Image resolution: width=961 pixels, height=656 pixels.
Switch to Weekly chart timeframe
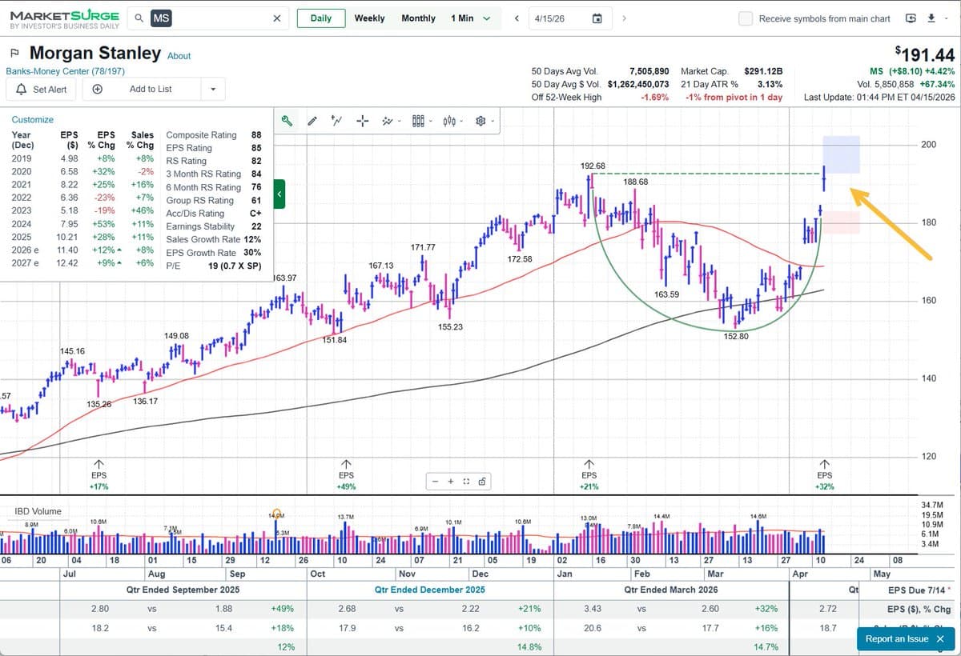pos(369,18)
